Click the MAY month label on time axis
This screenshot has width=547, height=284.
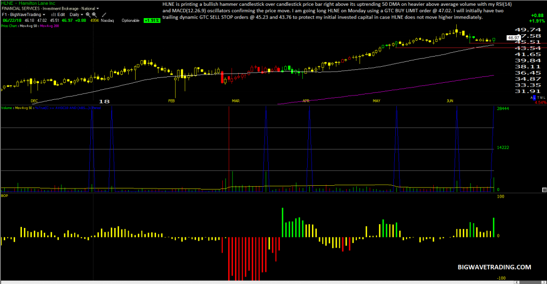377,101
